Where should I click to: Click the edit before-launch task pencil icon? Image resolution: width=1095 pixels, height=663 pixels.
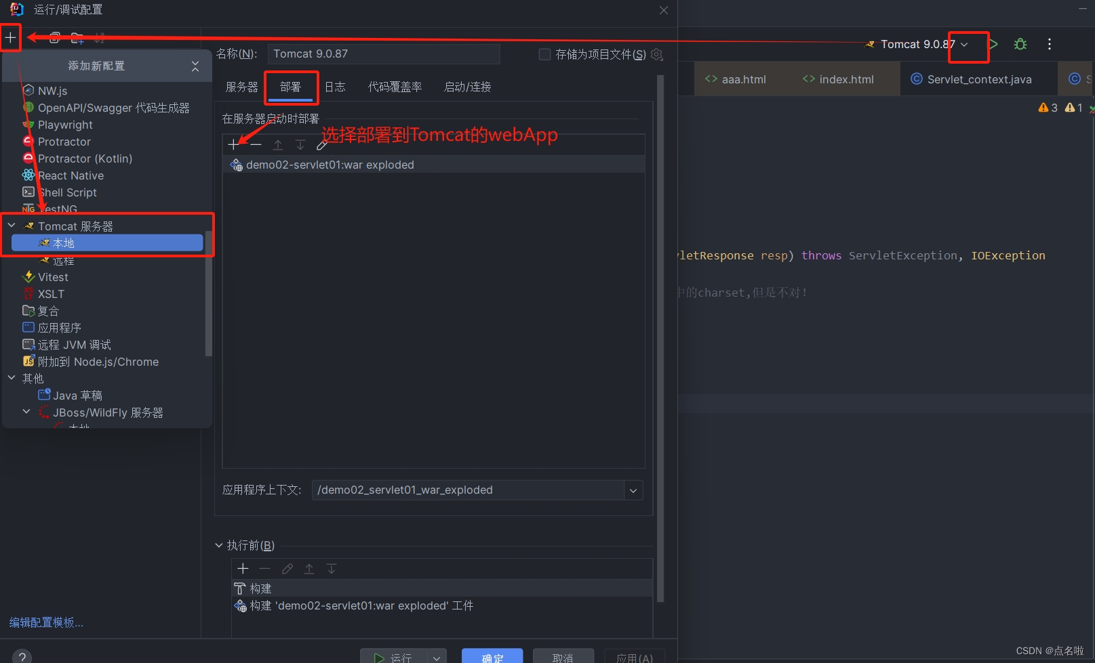coord(287,569)
